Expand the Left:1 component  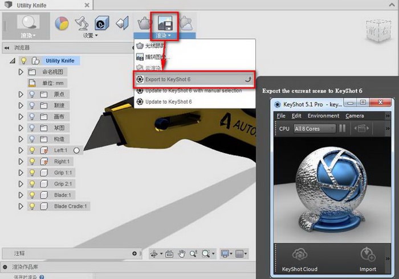click(x=21, y=150)
